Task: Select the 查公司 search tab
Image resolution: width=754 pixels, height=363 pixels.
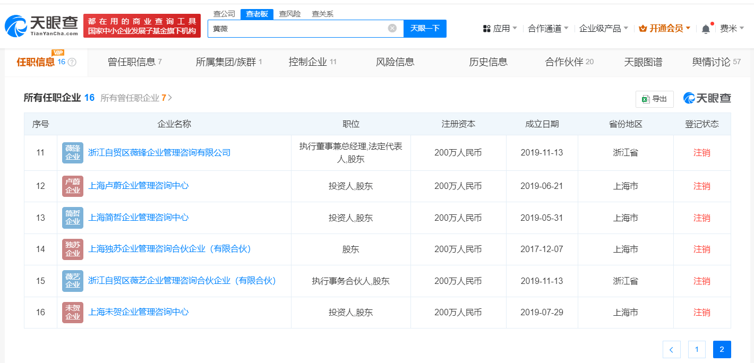Action: 224,14
